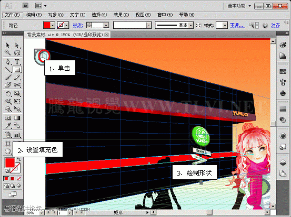The width and height of the screenshot is (291, 217).
Task: Launch Adobe Bridge via Br icon
Action: tap(25, 6)
